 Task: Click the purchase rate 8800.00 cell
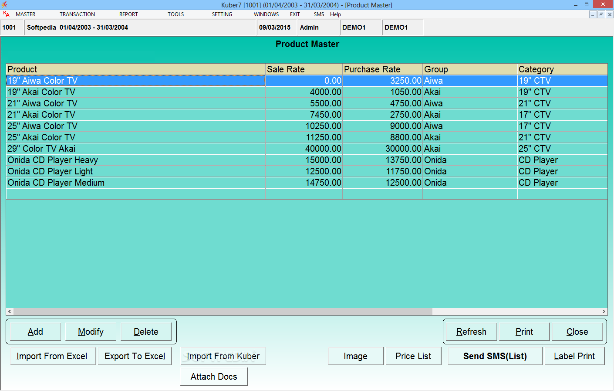383,137
